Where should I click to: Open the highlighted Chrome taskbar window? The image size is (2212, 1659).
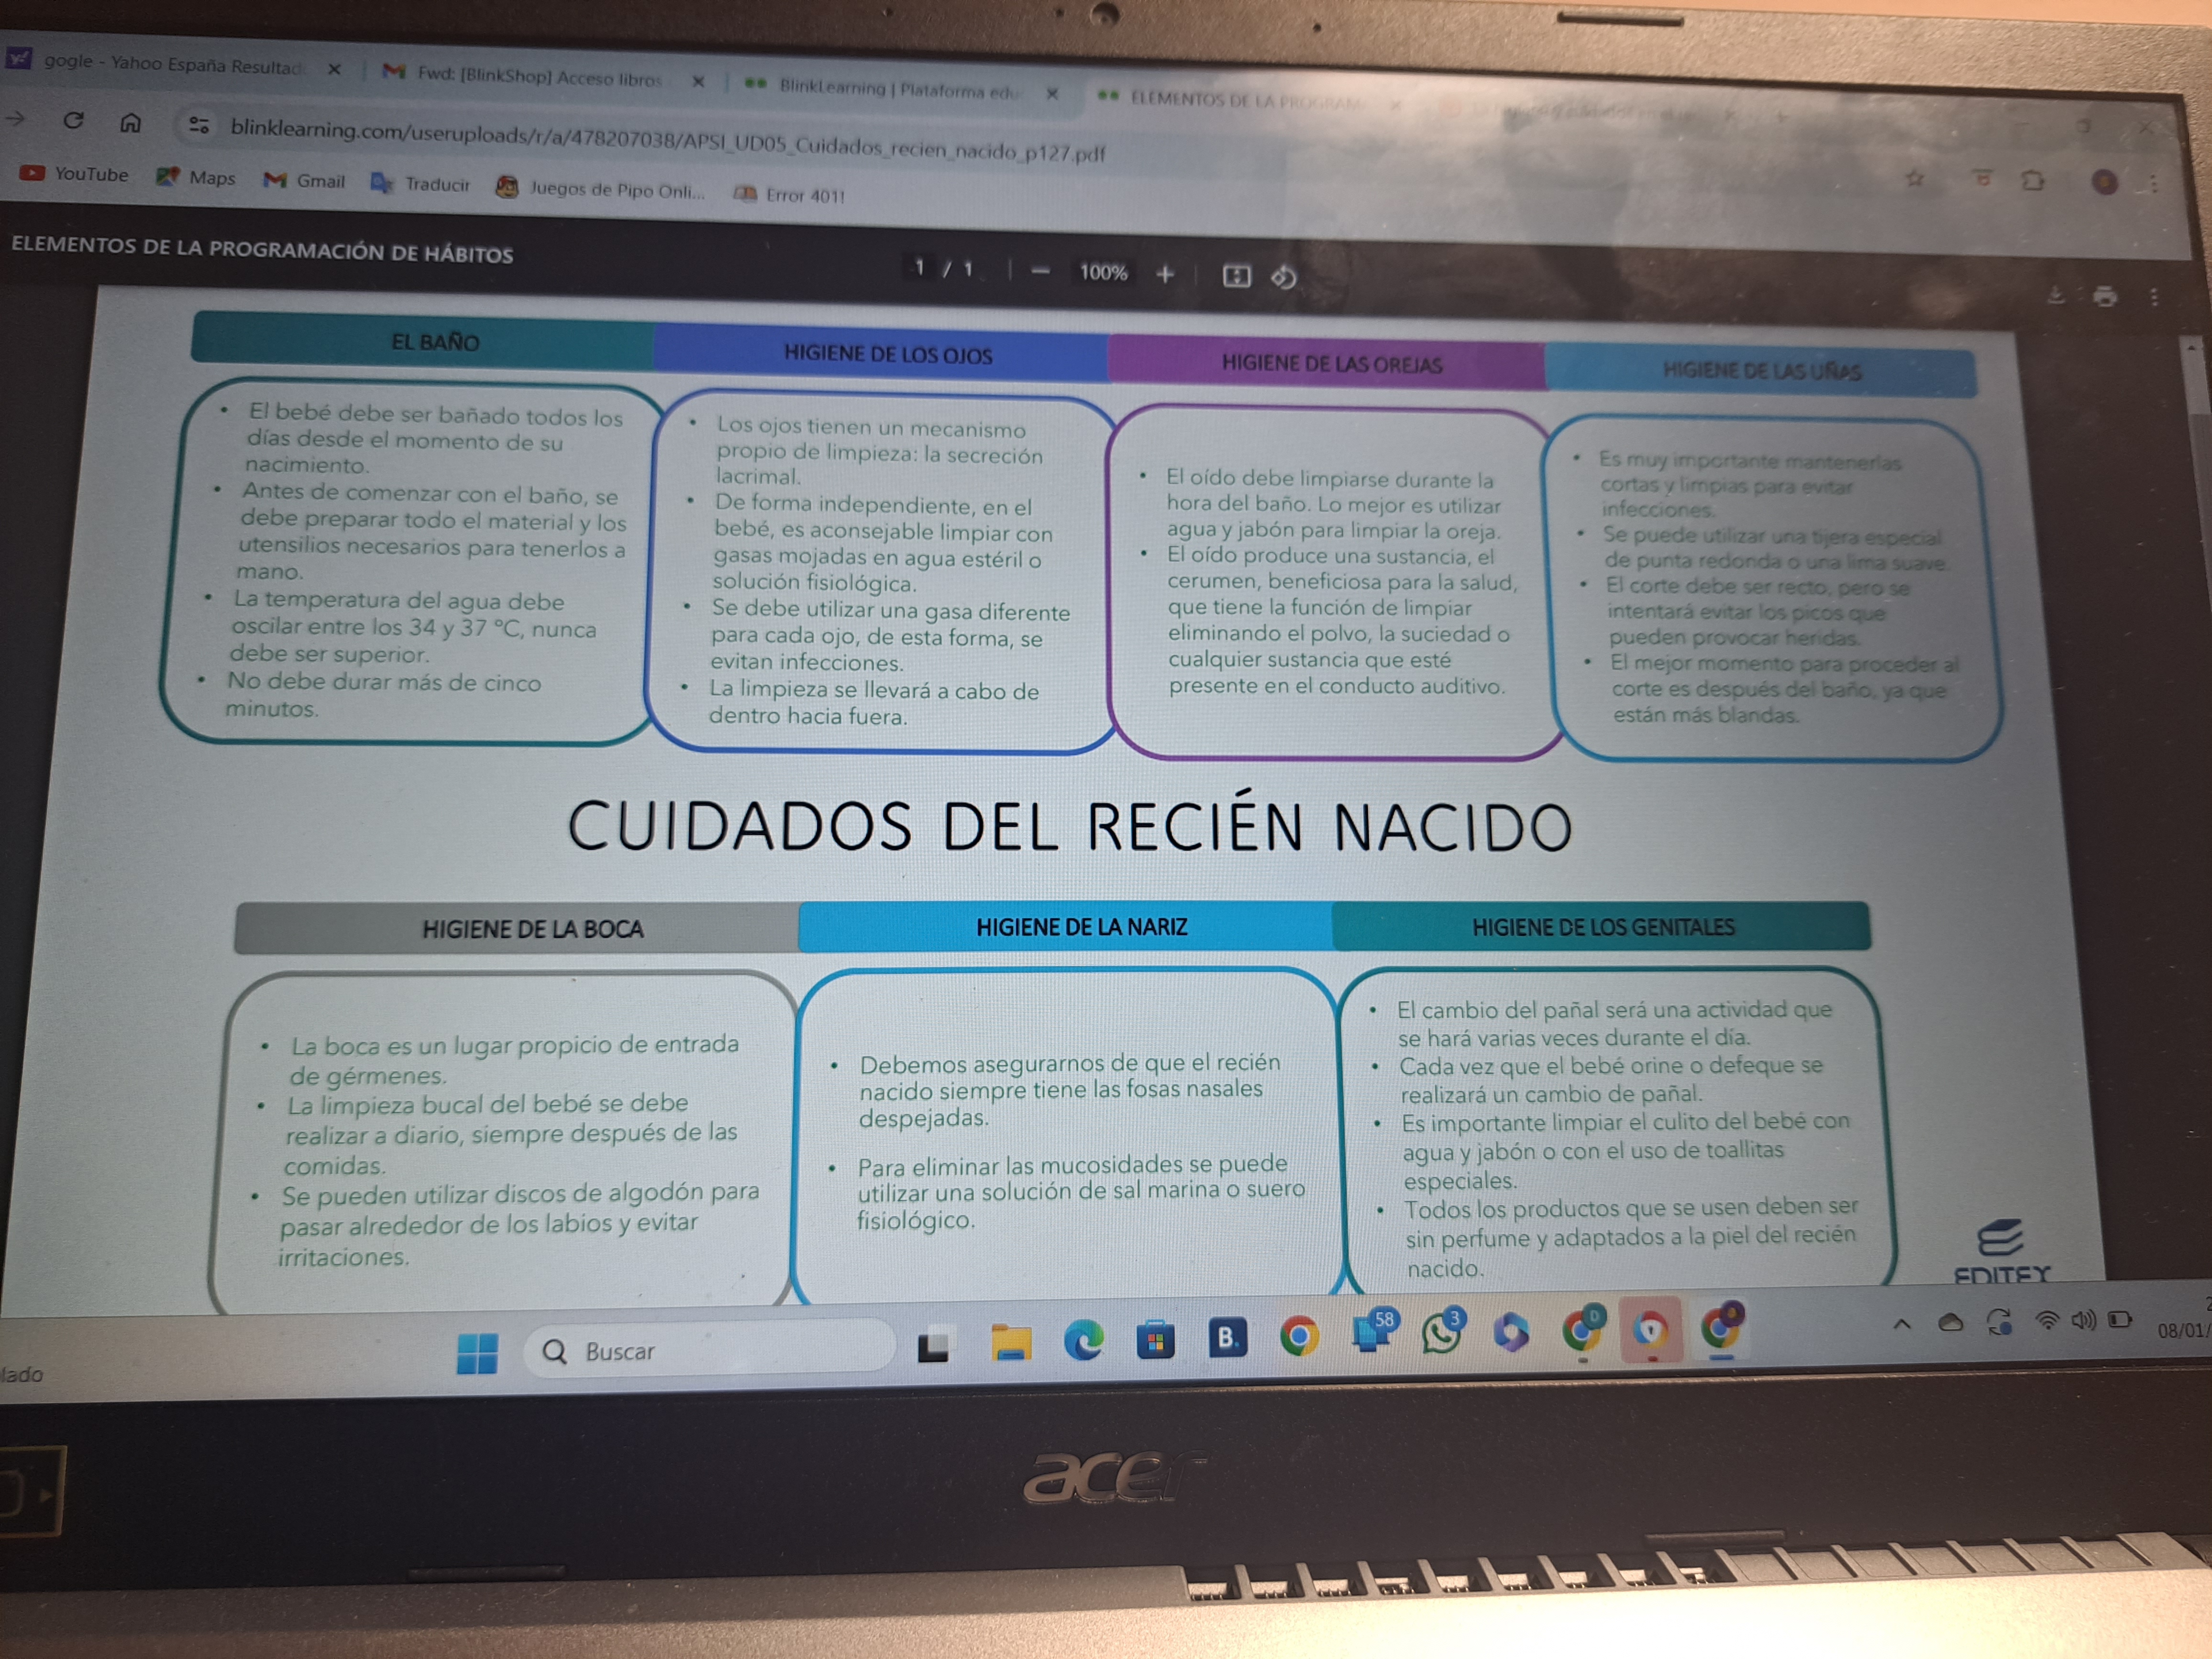tap(1651, 1330)
